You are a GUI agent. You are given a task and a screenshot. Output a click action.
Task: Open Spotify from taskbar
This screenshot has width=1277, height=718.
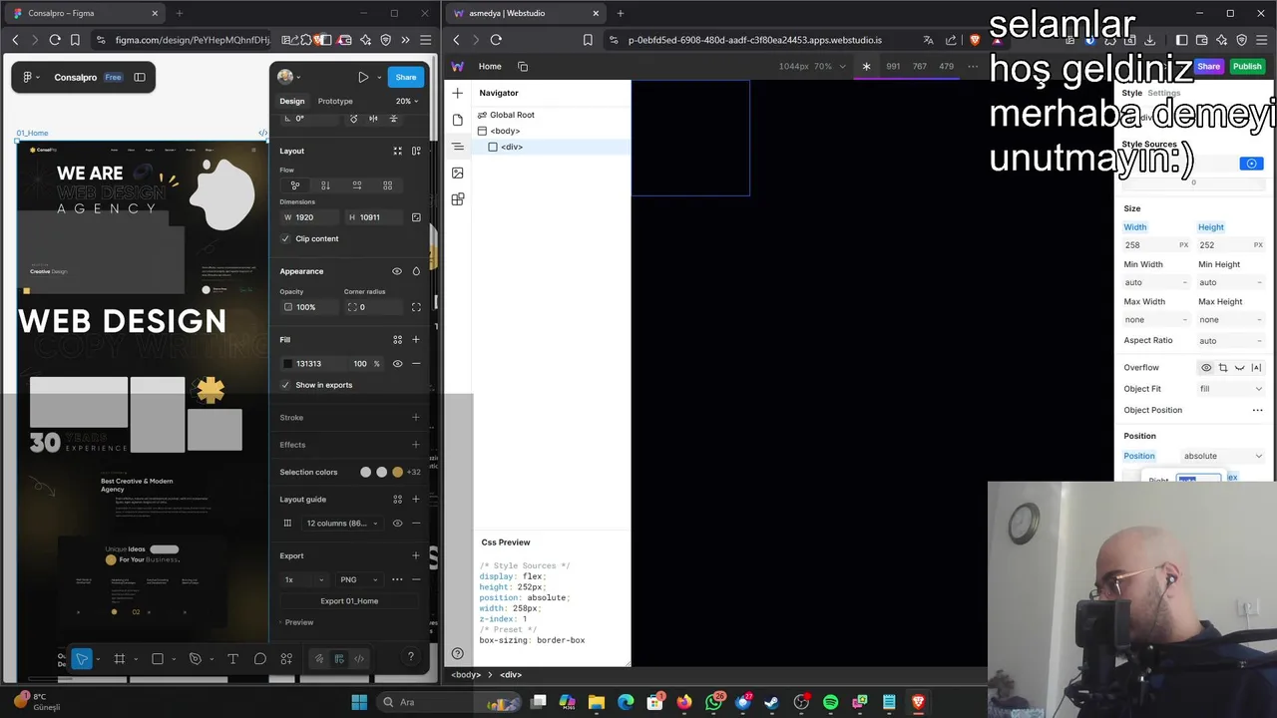(830, 702)
